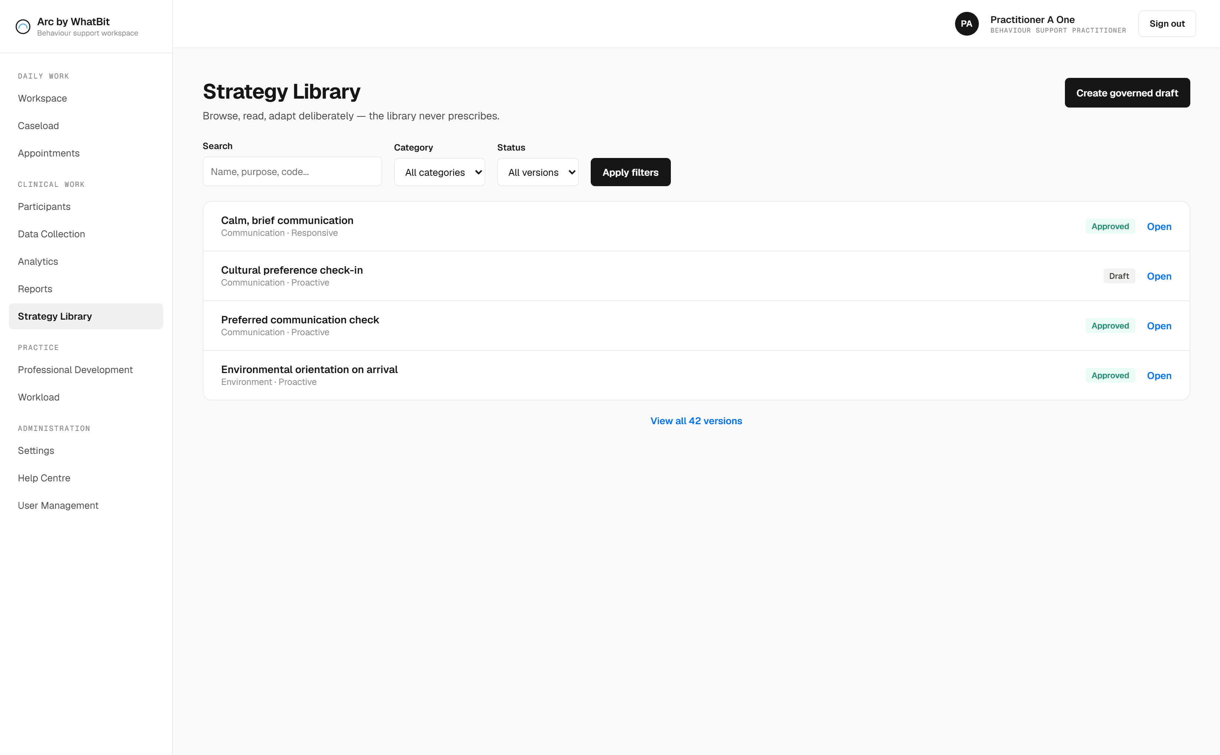The height and width of the screenshot is (755, 1220).
Task: Click Preferred communication check title
Action: click(x=300, y=320)
